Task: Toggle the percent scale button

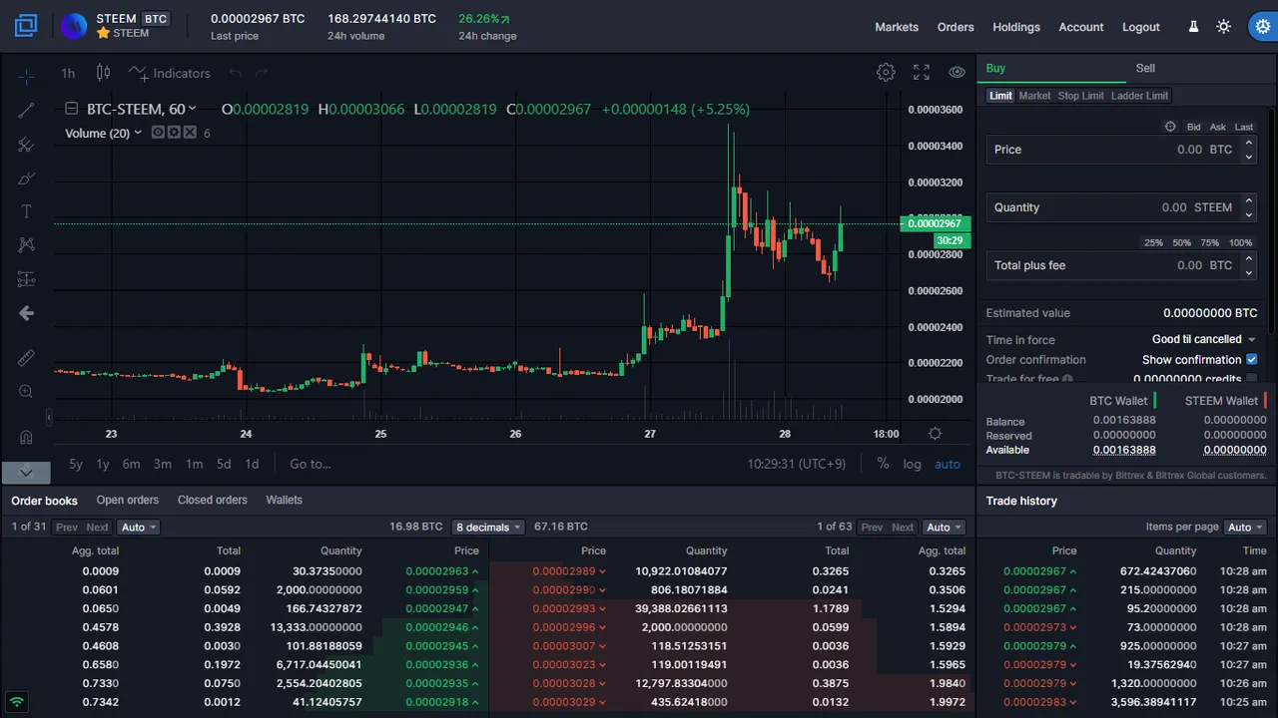Action: [883, 464]
